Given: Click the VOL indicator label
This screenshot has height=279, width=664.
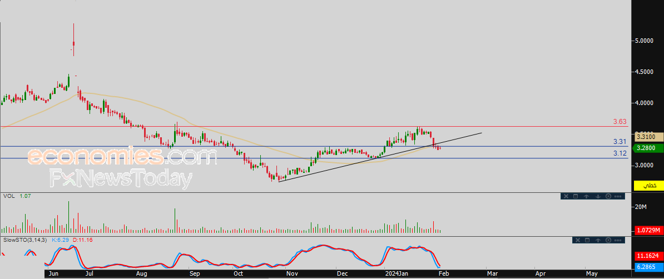Looking at the screenshot, I should click(8, 196).
